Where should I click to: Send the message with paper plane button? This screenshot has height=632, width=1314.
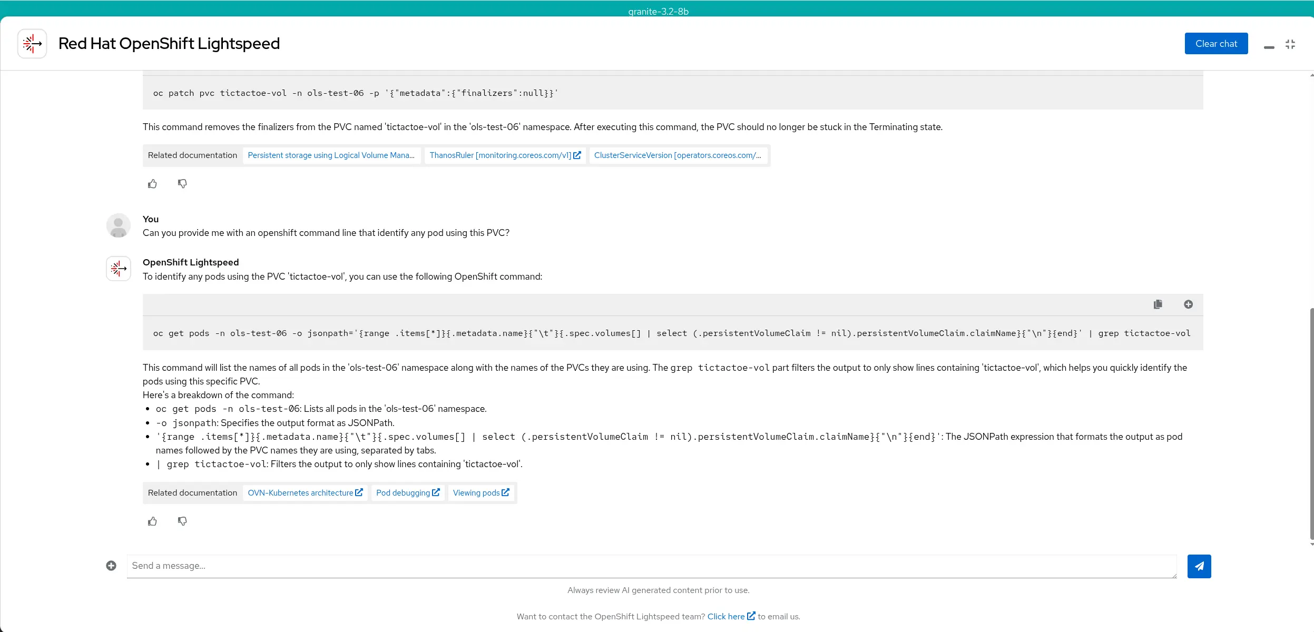click(1199, 566)
